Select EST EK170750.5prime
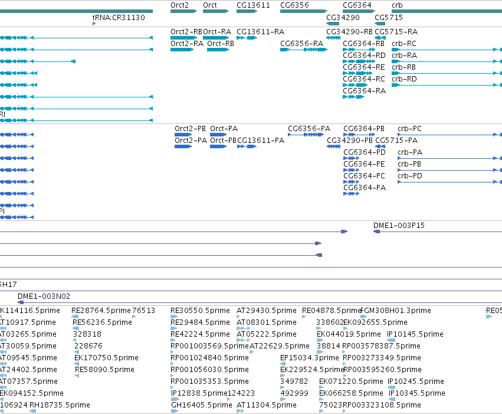This screenshot has height=414, width=502. 77,364
